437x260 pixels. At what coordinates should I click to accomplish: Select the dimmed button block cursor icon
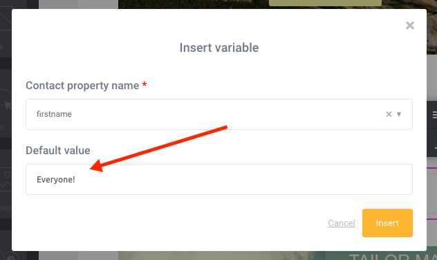[x=6, y=100]
